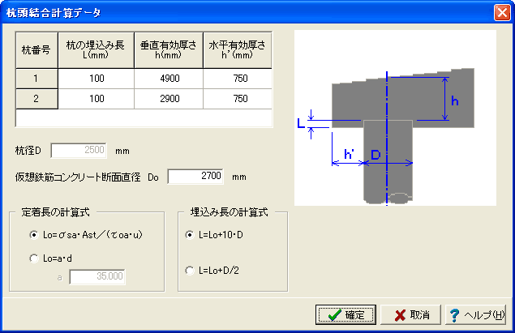The width and height of the screenshot is (515, 333).
Task: Click the Do diameter field 2700
Action: click(x=195, y=177)
